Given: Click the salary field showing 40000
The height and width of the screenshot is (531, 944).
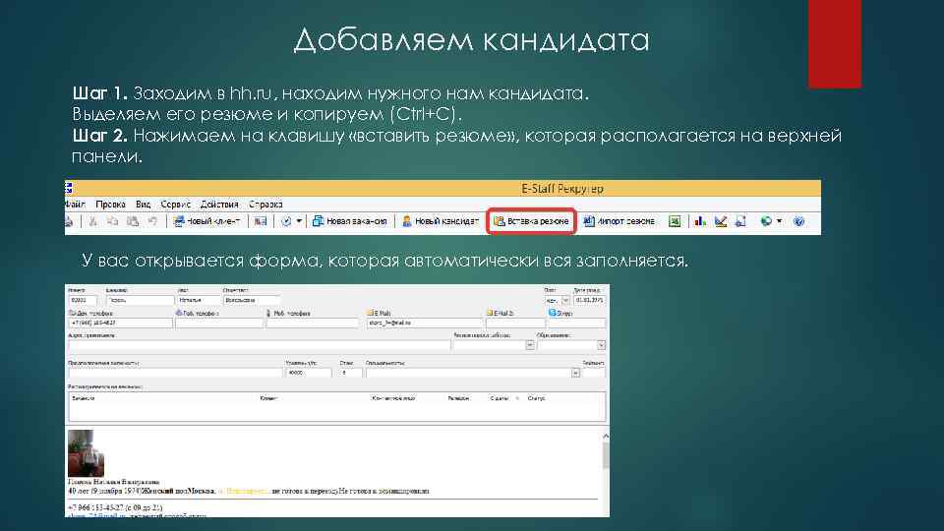Looking at the screenshot, I should click(308, 373).
